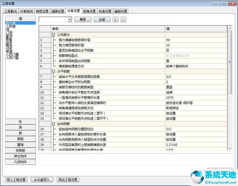Image resolution: width=238 pixels, height=186 pixels.
Task: Collapse the 纵向钢筋 group
Action: (x=53, y=124)
